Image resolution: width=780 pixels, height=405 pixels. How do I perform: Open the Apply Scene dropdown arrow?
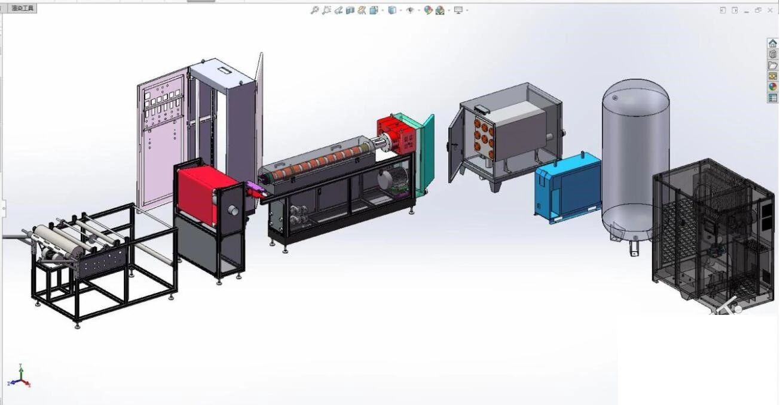(449, 10)
